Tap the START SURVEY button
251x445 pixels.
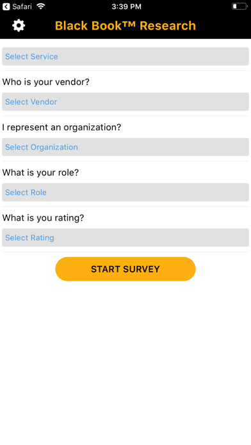(x=125, y=269)
